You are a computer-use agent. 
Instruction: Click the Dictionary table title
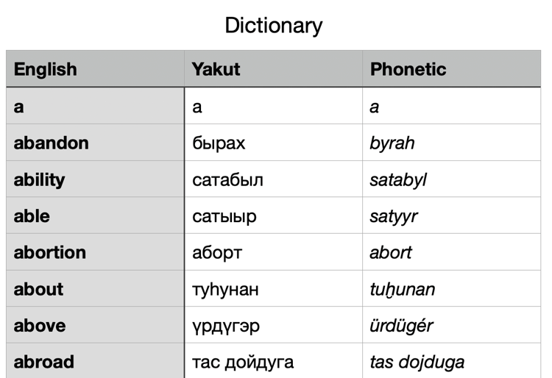[x=274, y=26]
